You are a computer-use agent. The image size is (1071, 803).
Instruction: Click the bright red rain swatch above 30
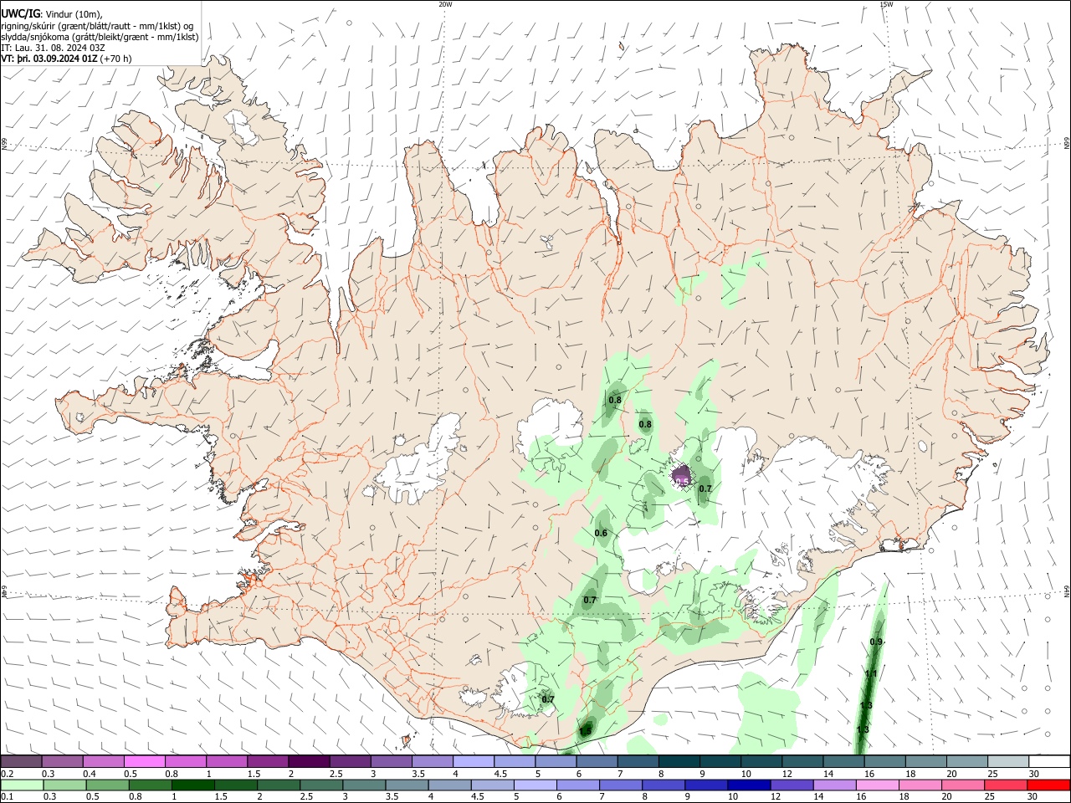[1050, 785]
